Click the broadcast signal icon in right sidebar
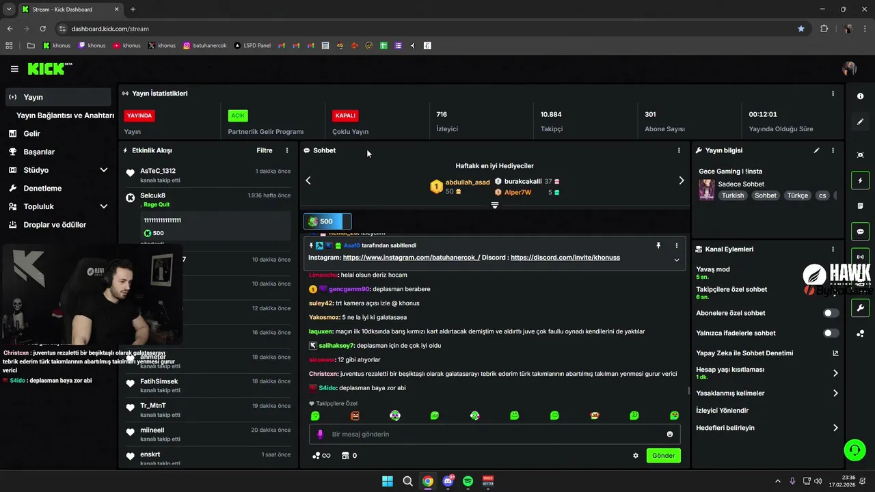This screenshot has height=492, width=875. [x=860, y=257]
